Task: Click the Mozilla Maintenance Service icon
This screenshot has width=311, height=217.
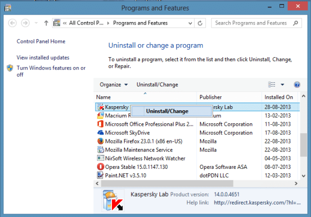Action: click(100, 150)
